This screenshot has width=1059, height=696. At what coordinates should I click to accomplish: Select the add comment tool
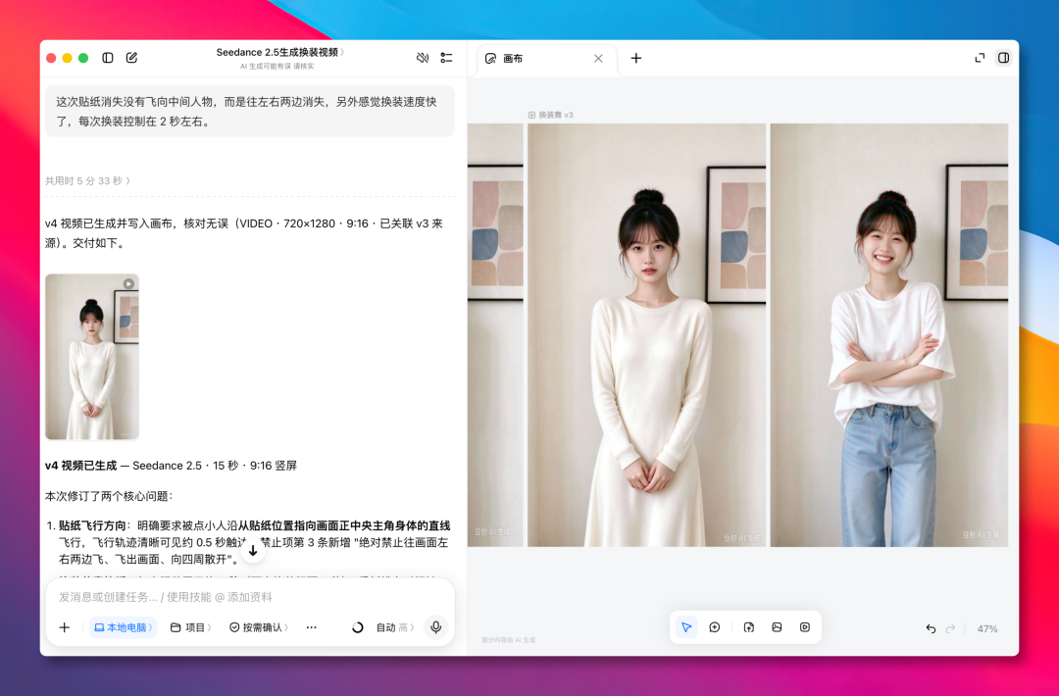click(x=715, y=627)
